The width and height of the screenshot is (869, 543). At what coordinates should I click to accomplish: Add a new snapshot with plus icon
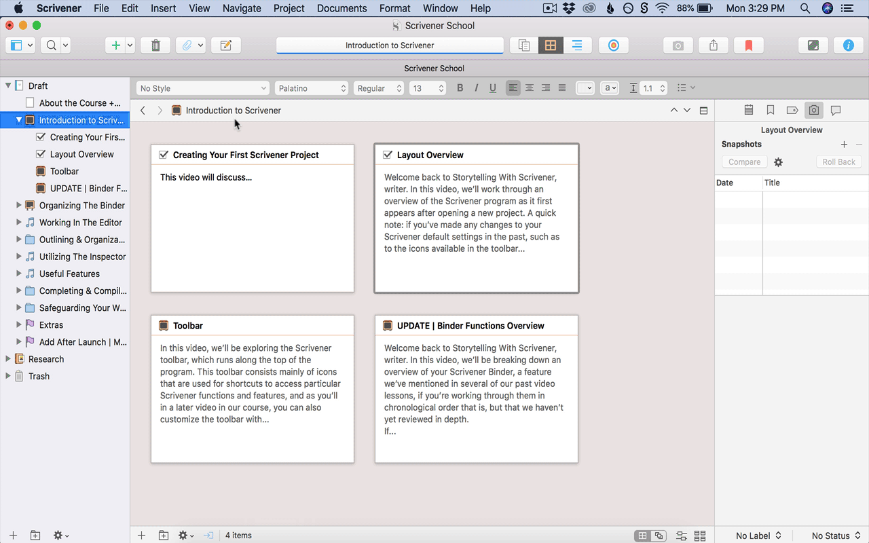pos(844,145)
